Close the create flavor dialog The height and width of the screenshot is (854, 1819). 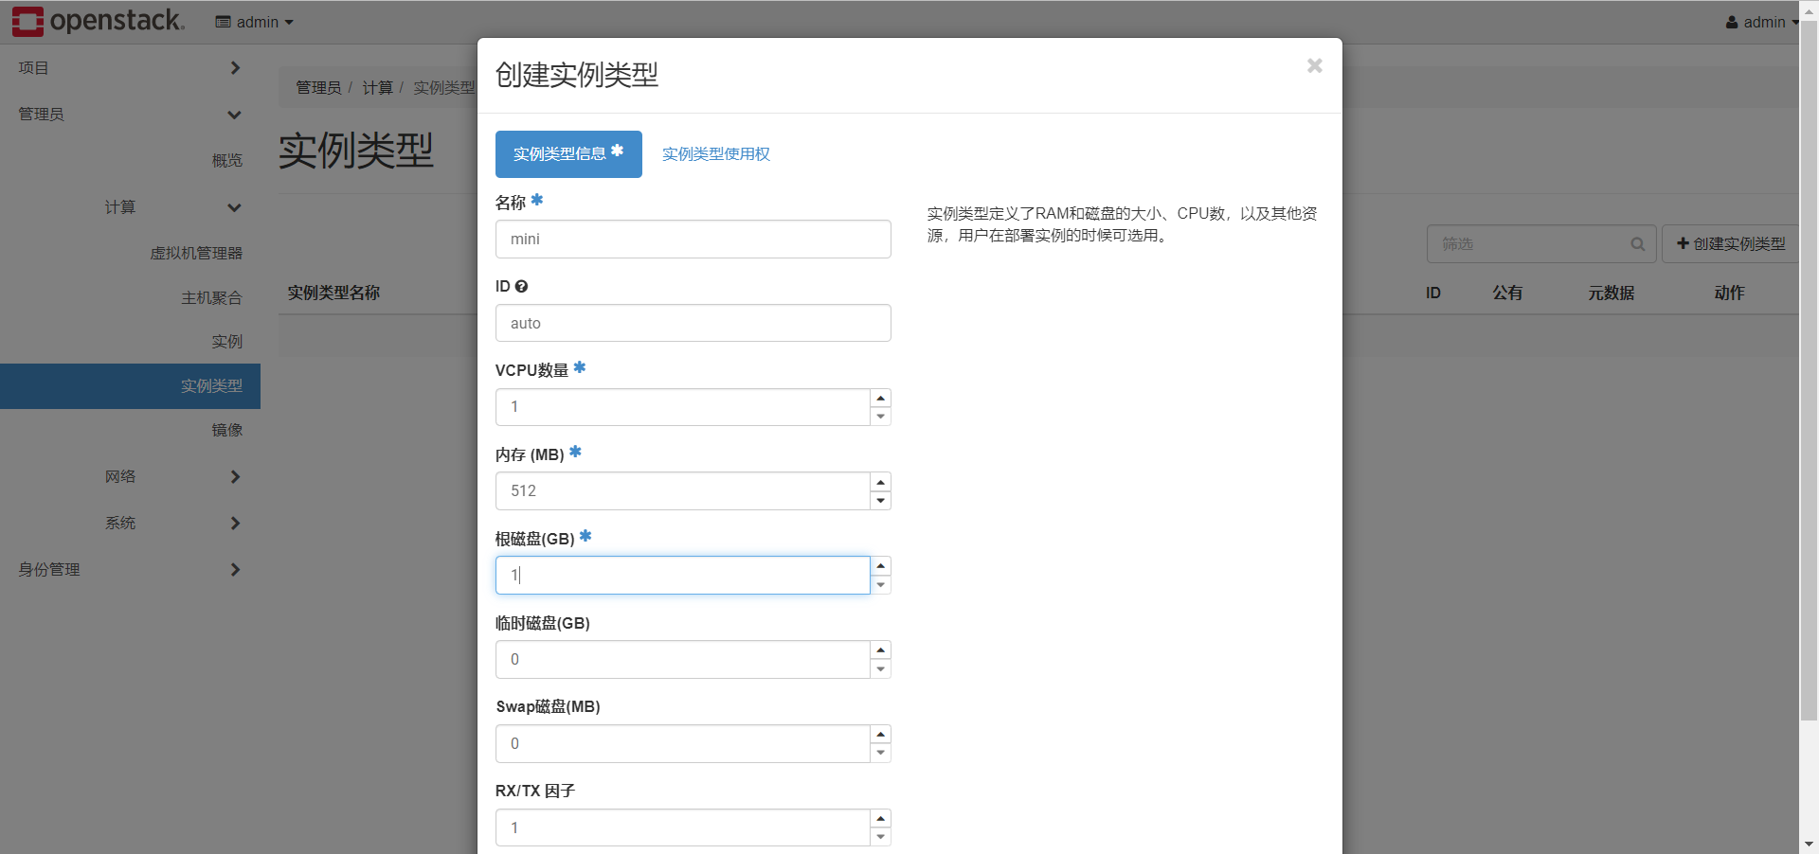point(1314,65)
